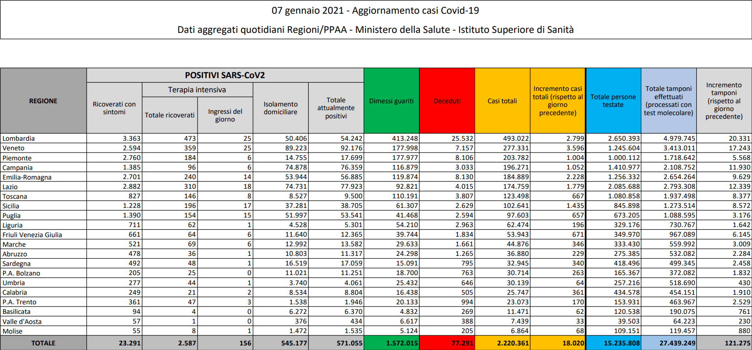Click the report title with date 07 gennaio 2021
Image resolution: width=752 pixels, height=350 pixels.
coord(375,11)
